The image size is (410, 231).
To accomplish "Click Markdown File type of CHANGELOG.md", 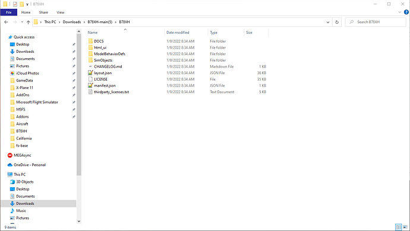I will pos(222,67).
